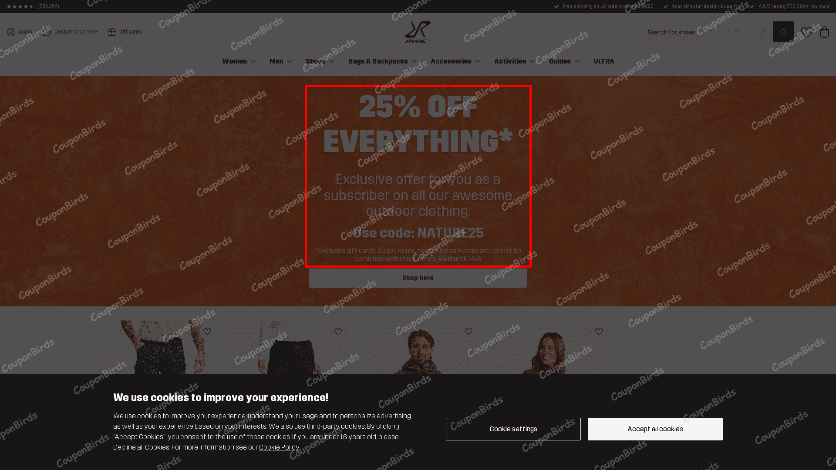The width and height of the screenshot is (836, 470).
Task: Open the Guides menu item
Action: [x=564, y=61]
